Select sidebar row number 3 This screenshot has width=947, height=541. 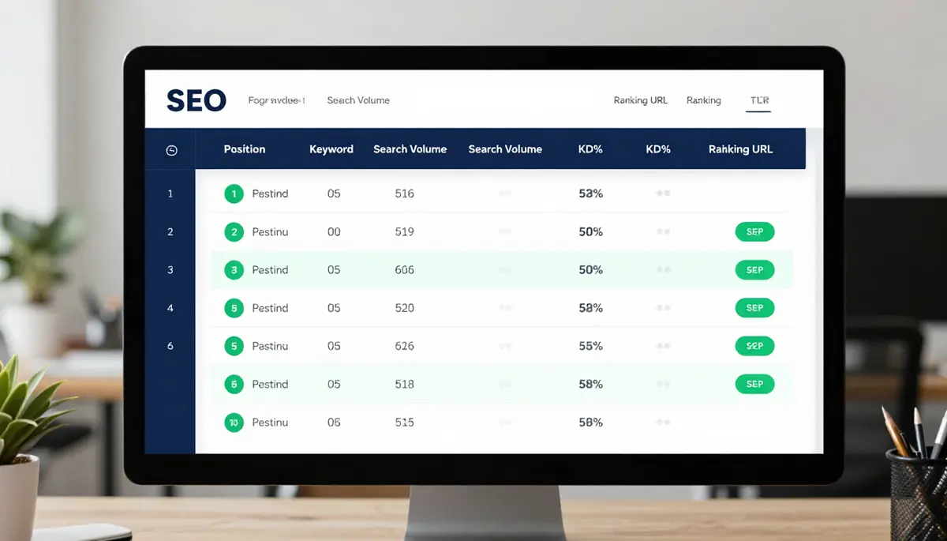170,270
